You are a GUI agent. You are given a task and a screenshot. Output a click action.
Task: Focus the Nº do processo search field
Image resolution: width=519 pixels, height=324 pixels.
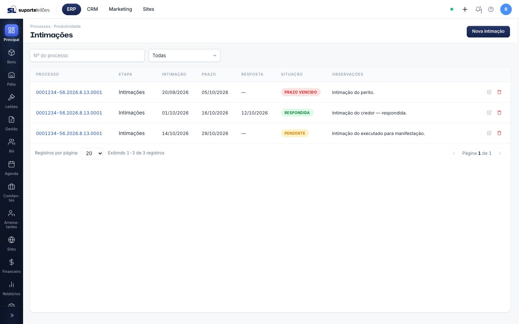tap(87, 55)
